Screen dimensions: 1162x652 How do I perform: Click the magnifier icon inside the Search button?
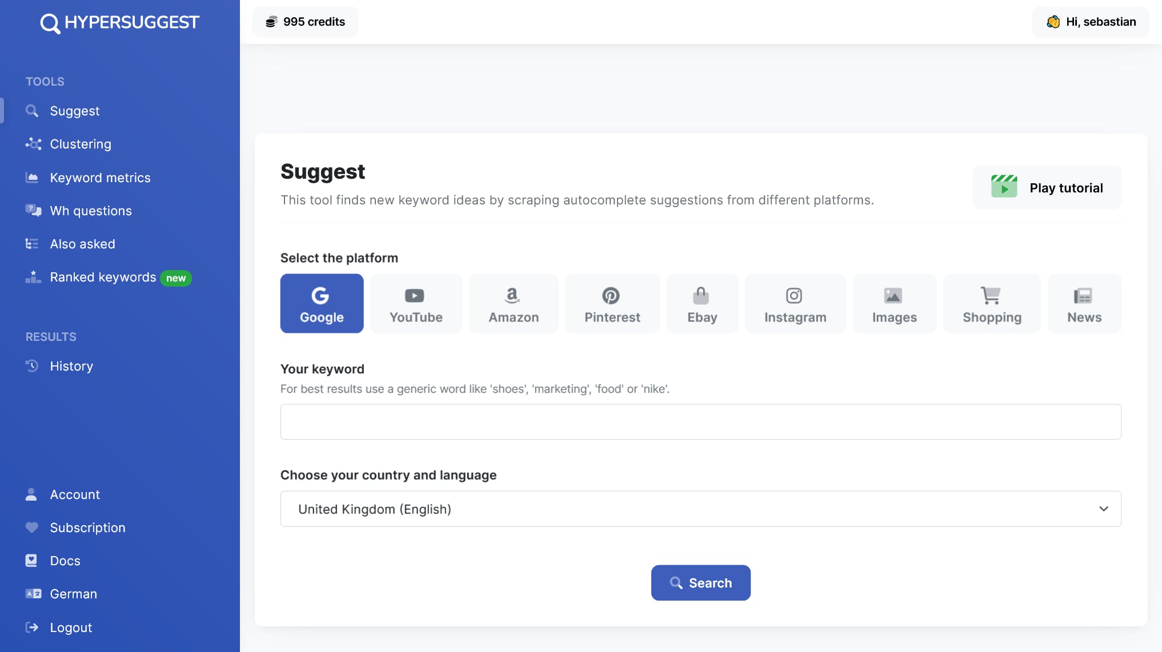pos(676,583)
